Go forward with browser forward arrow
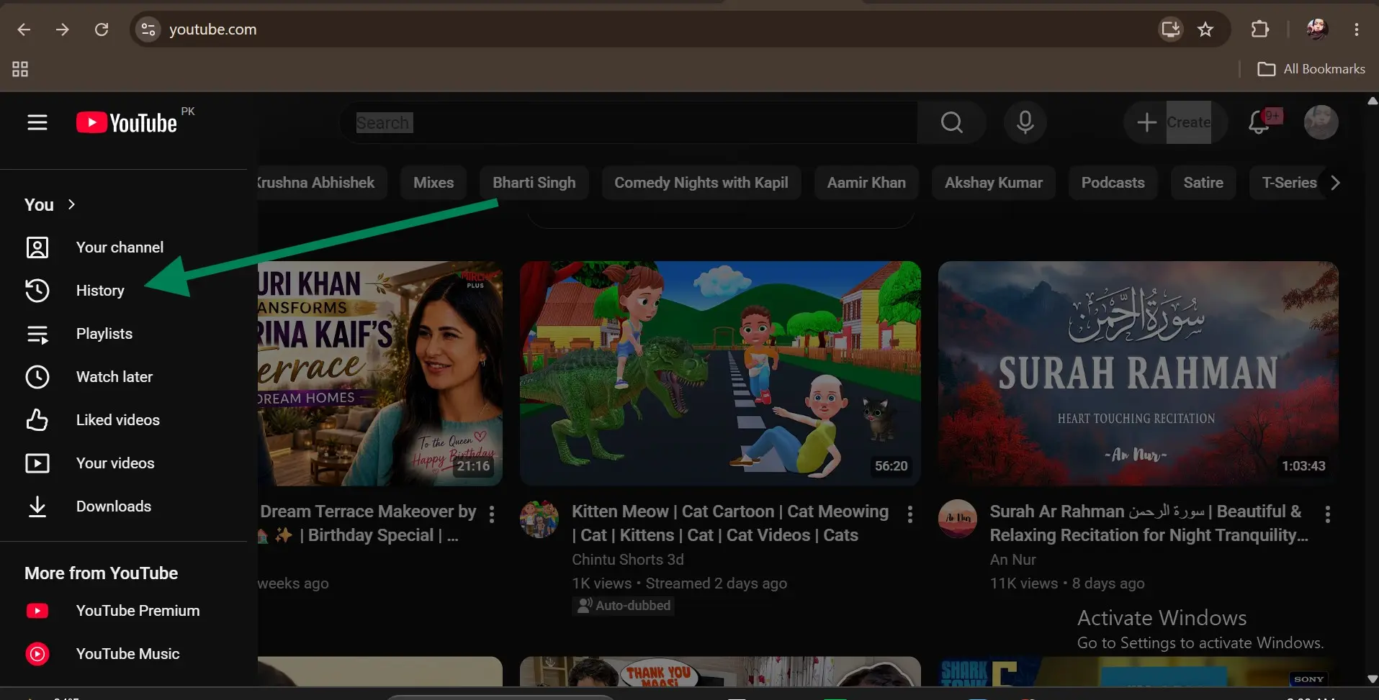This screenshot has height=700, width=1379. [63, 29]
